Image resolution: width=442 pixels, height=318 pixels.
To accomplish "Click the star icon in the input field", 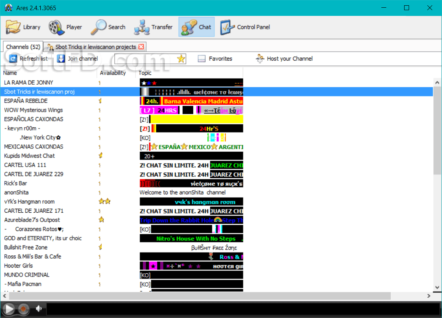I will [x=181, y=59].
